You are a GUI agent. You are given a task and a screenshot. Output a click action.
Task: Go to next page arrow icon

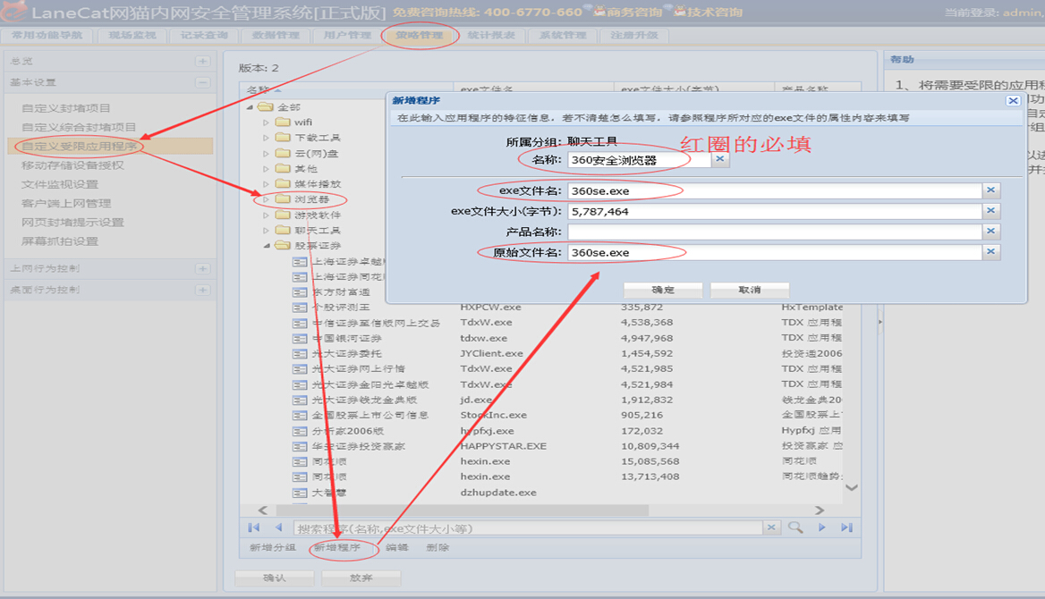pyautogui.click(x=821, y=528)
